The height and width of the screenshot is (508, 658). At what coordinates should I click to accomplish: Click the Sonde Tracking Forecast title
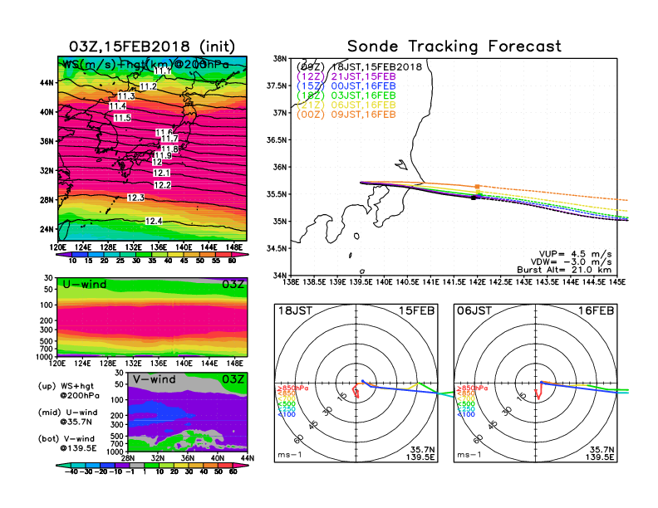pyautogui.click(x=454, y=46)
